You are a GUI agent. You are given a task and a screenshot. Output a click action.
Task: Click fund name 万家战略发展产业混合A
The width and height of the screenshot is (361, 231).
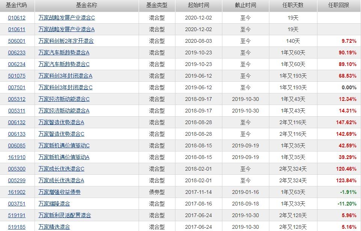(x=66, y=29)
